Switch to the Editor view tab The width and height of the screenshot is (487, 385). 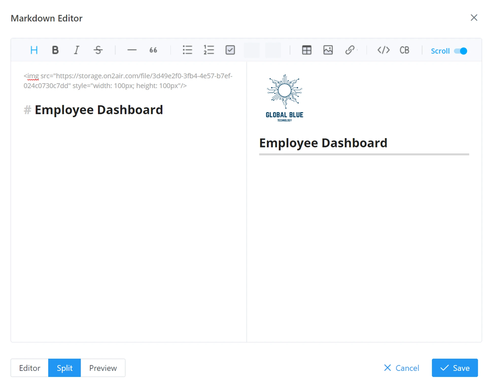(29, 368)
